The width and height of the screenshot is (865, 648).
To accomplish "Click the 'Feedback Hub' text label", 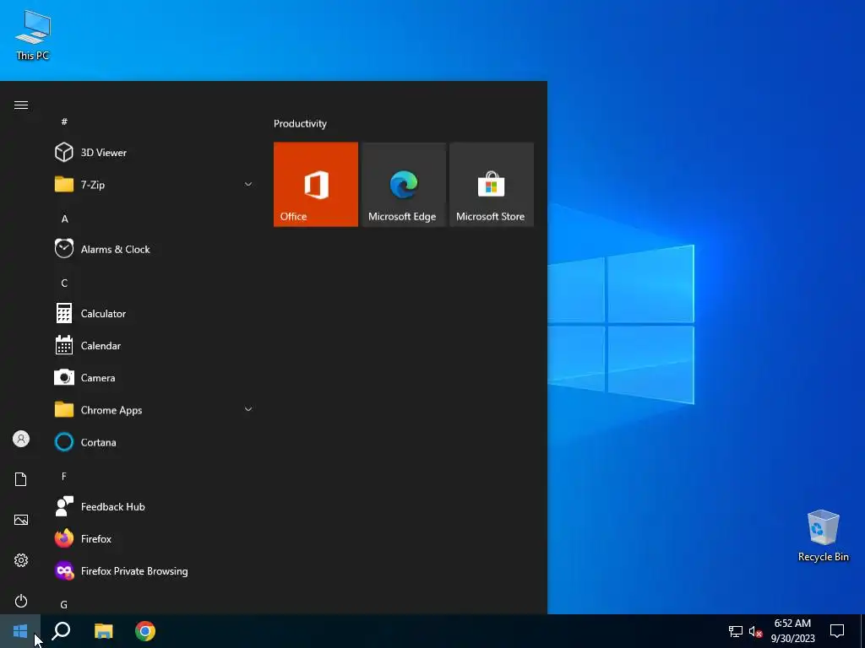I will 112,506.
